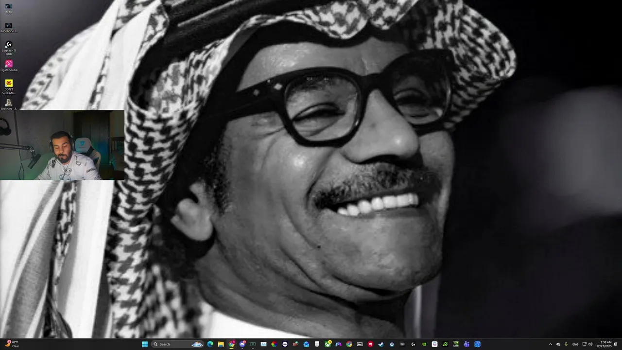Open the Logitech G HUB desktop shortcut

pos(8,47)
